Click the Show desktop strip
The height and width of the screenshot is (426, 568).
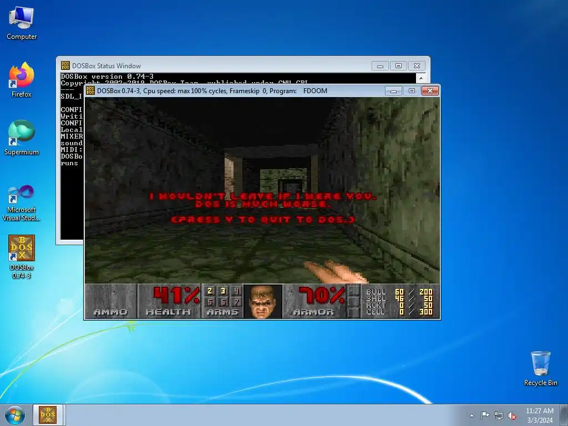[x=565, y=415]
